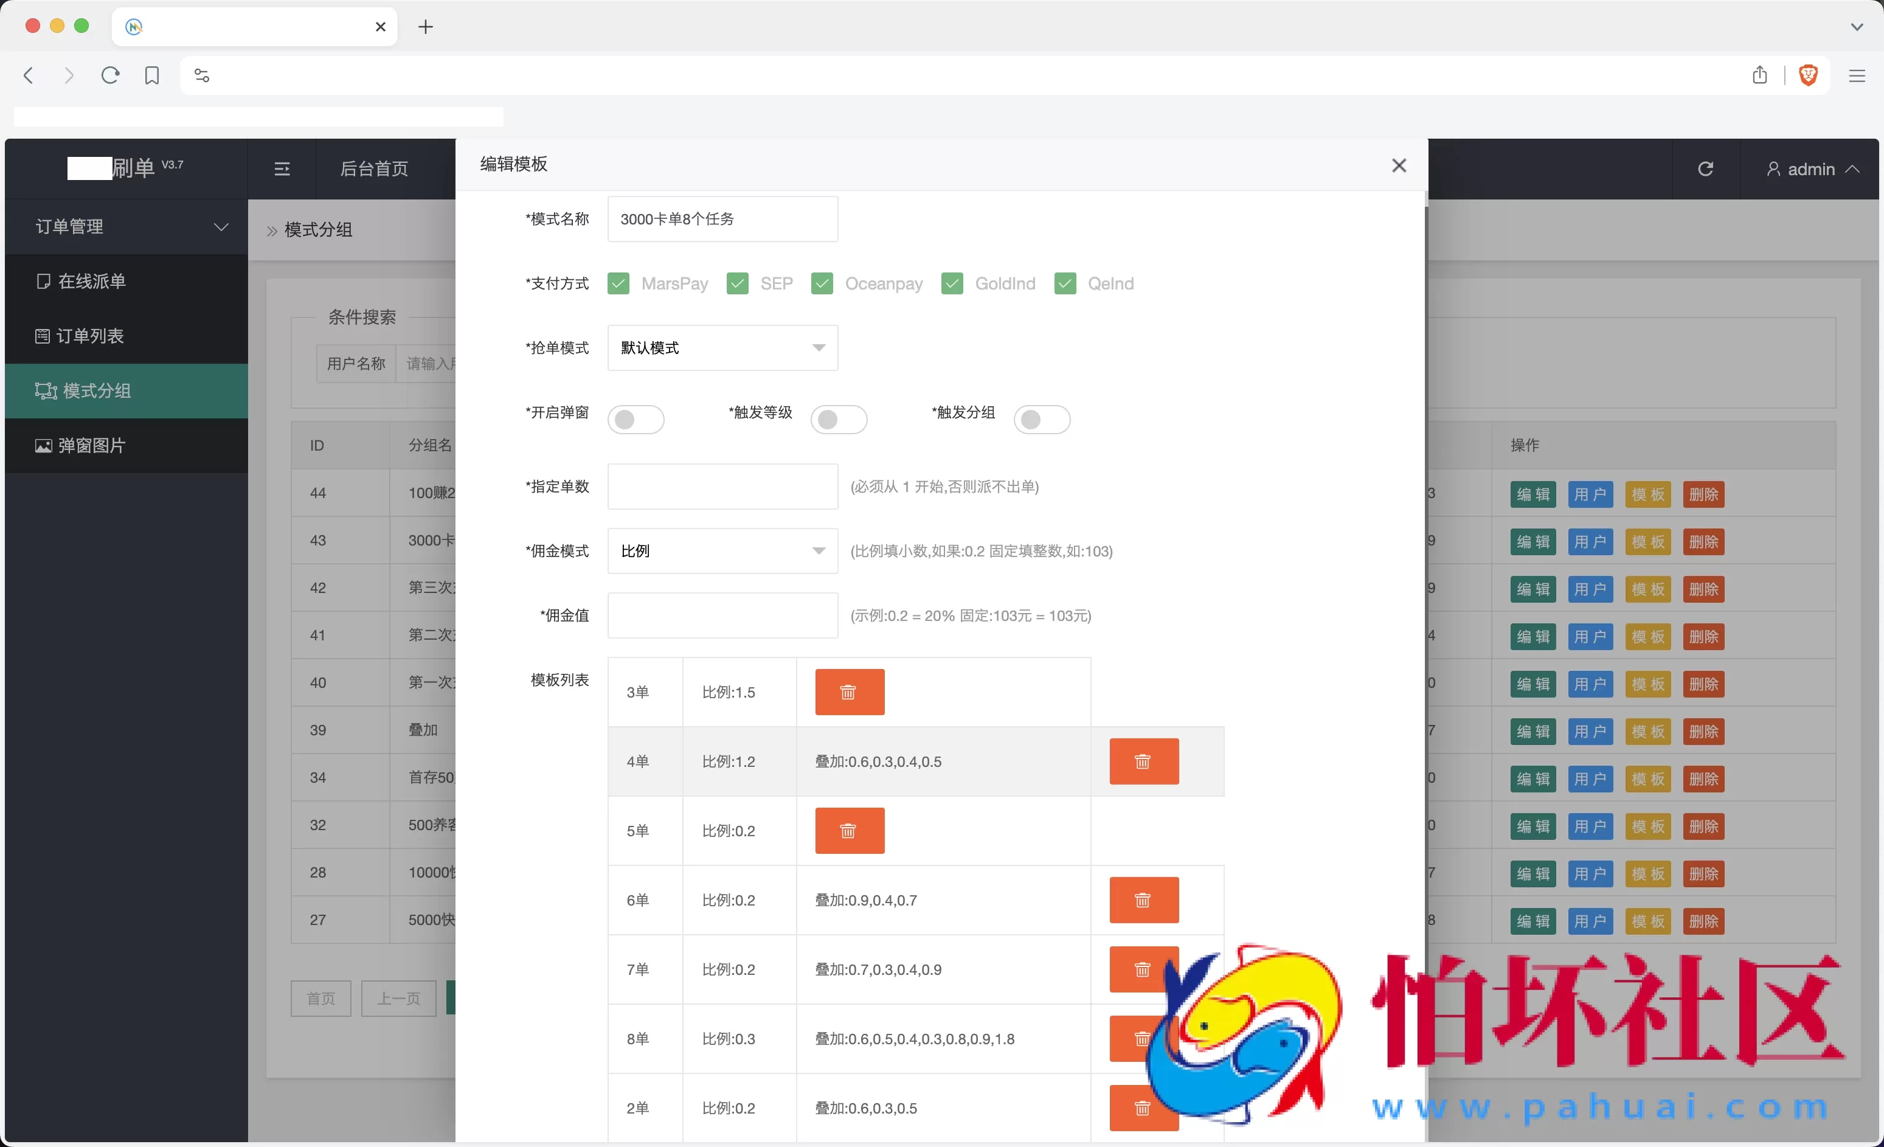
Task: Open the 弹窗图片 sidebar item
Action: 92,446
